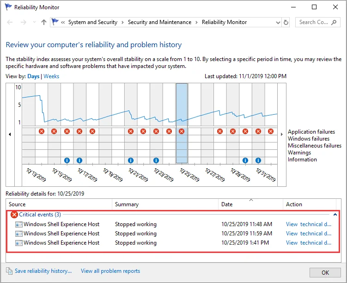Select application failure icon for 10/17/2019
347x283 pixels.
coord(79,131)
